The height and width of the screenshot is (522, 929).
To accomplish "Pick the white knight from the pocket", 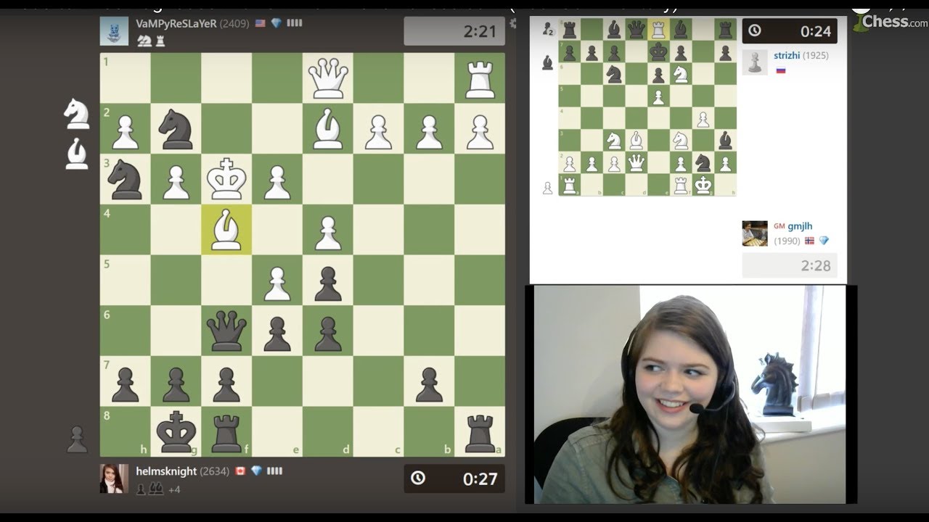I will point(76,114).
